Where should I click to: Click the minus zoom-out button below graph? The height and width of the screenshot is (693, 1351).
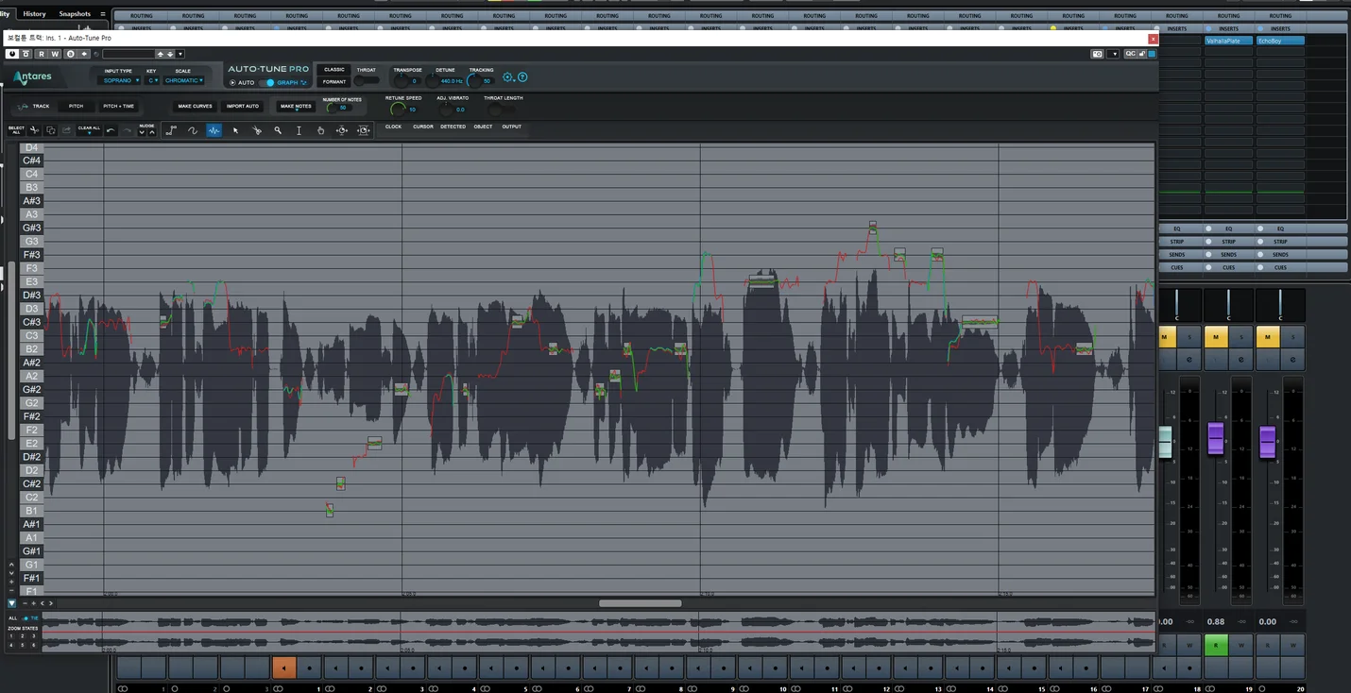tap(25, 603)
